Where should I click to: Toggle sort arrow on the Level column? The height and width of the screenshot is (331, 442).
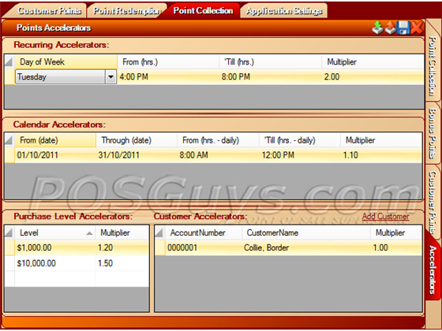click(89, 233)
